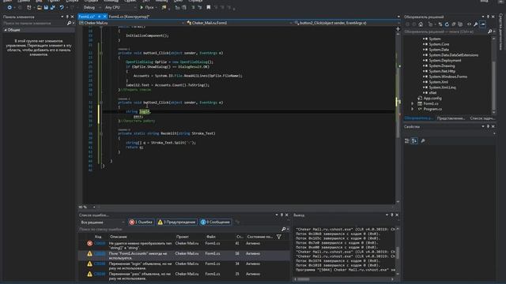Select the System.Core reference
Screen dimensions: 506x284
point(439,44)
